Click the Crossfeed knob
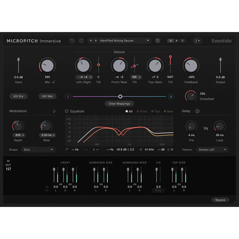The height and width of the screenshot is (239, 239). (x=191, y=96)
